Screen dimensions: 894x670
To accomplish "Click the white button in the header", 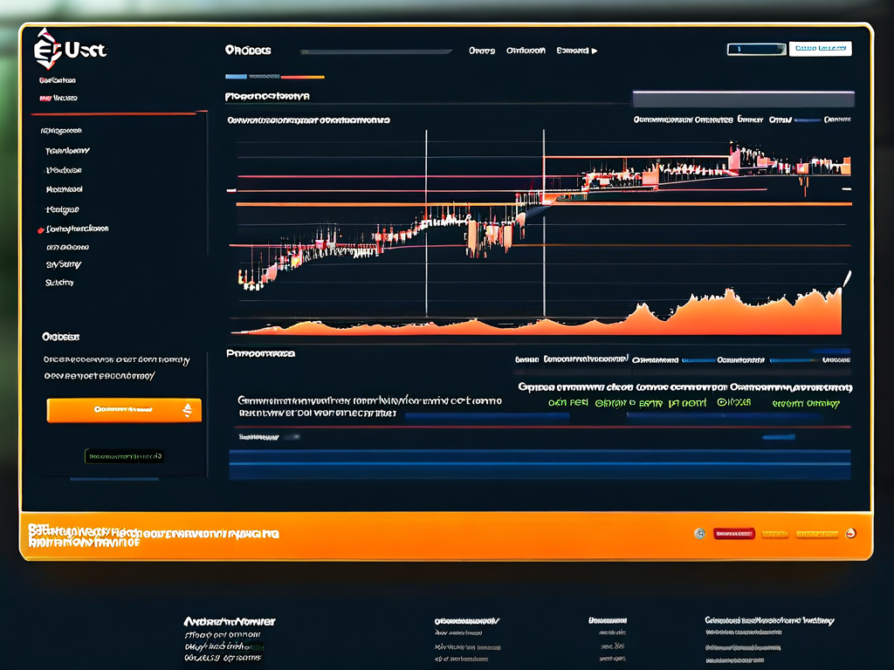I will tap(820, 49).
